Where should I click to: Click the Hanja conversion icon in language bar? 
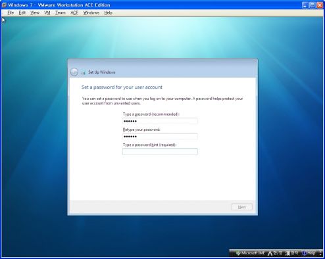(287, 253)
